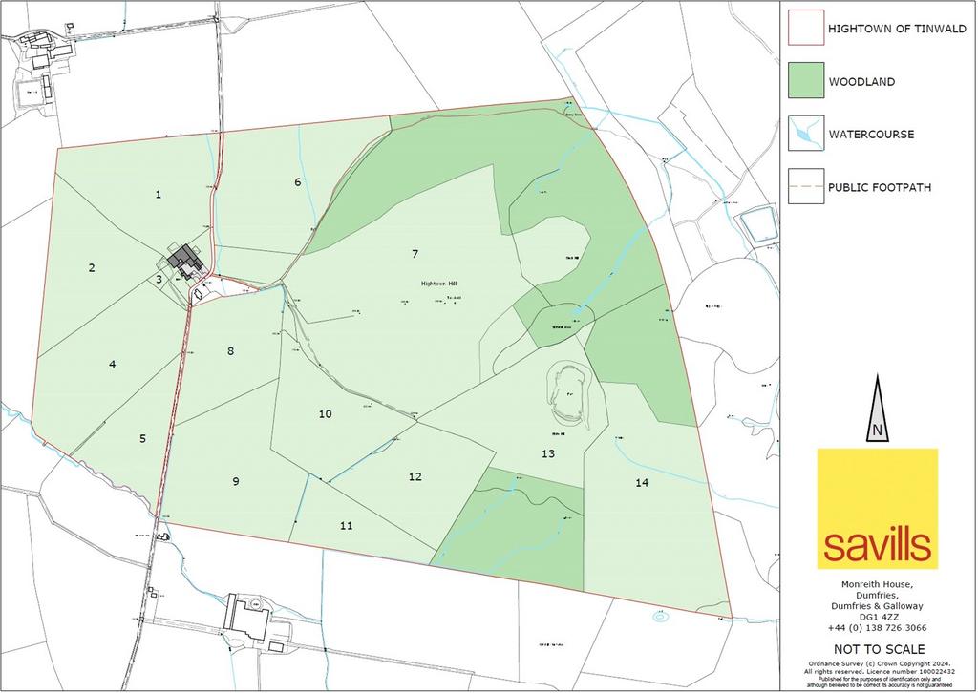978x693 pixels.
Task: Click the yellow Savills logo
Action: pyautogui.click(x=878, y=509)
